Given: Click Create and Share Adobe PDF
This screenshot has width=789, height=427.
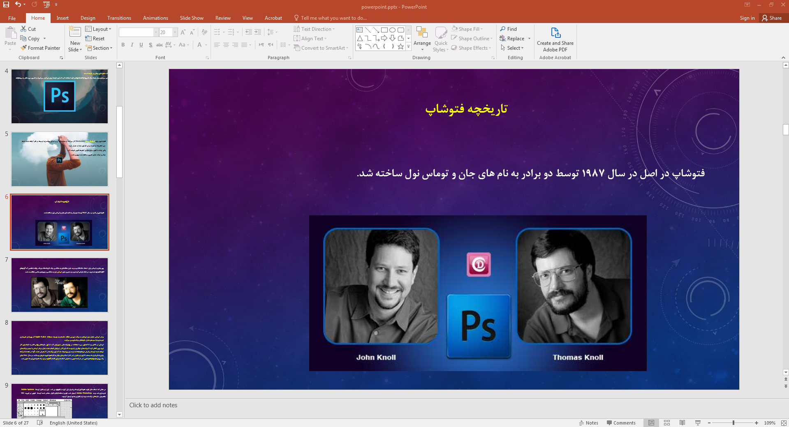Looking at the screenshot, I should (x=555, y=39).
